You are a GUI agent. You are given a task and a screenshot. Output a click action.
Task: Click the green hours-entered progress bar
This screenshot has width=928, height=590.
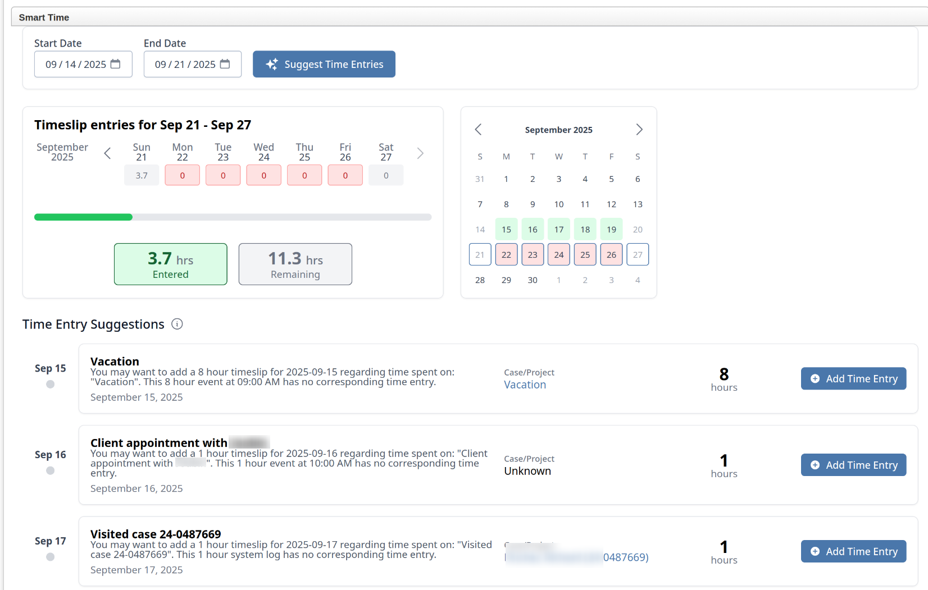pos(83,217)
